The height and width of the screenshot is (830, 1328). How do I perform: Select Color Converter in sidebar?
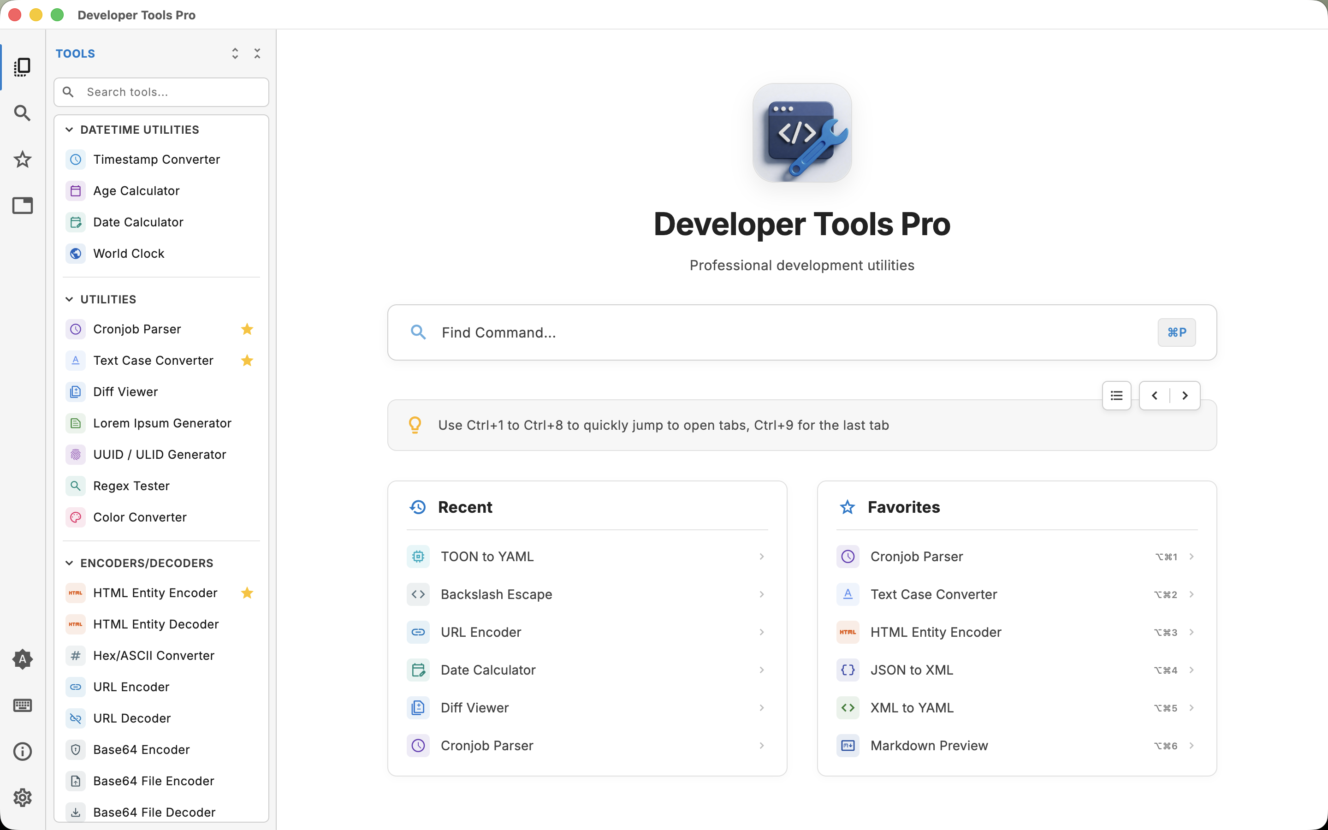(161, 517)
